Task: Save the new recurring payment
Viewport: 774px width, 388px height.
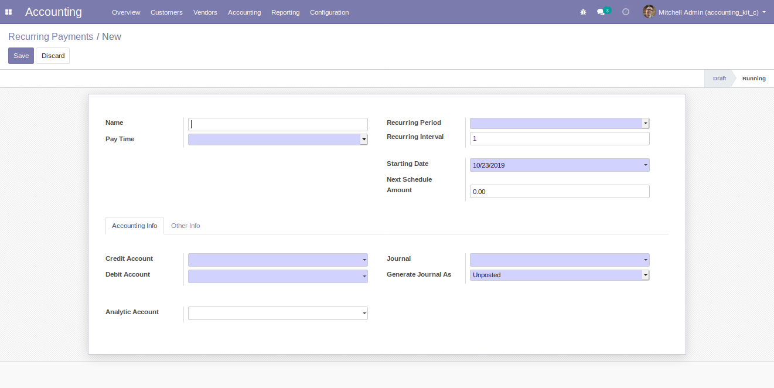Action: 21,56
